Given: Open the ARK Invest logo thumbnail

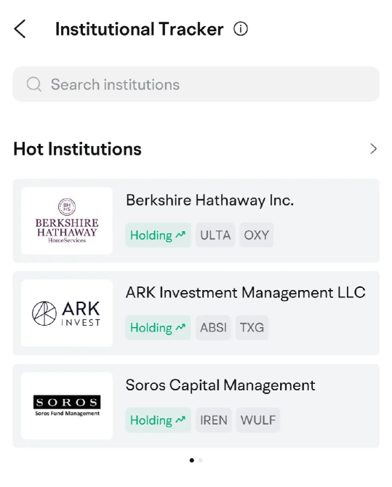Looking at the screenshot, I should point(67,313).
